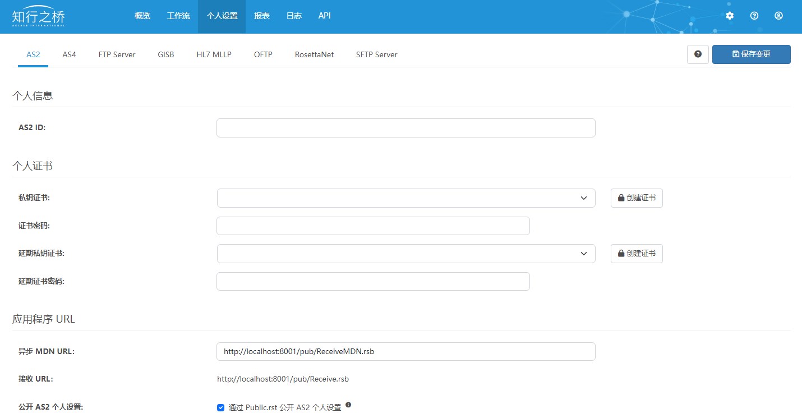Expand the 延期私钥证书 dropdown
Image resolution: width=802 pixels, height=413 pixels.
click(405, 254)
